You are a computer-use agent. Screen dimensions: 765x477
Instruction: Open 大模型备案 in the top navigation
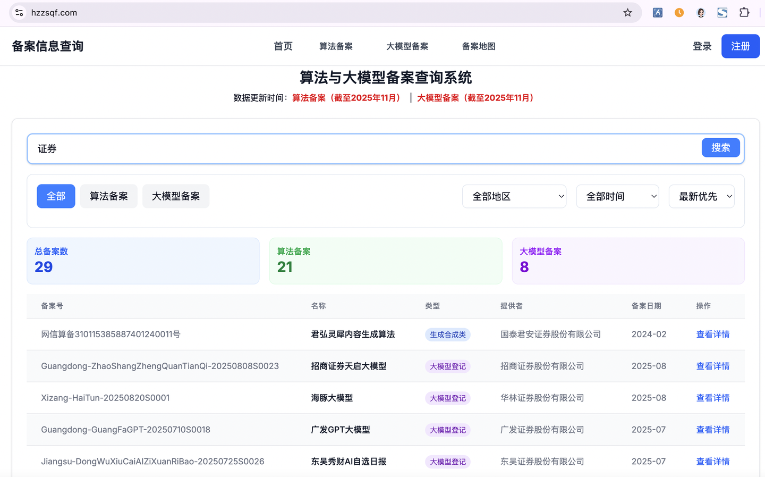click(407, 46)
